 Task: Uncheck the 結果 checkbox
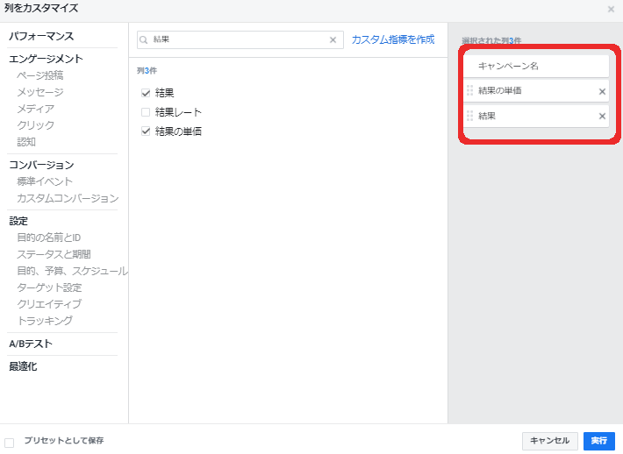coord(146,93)
